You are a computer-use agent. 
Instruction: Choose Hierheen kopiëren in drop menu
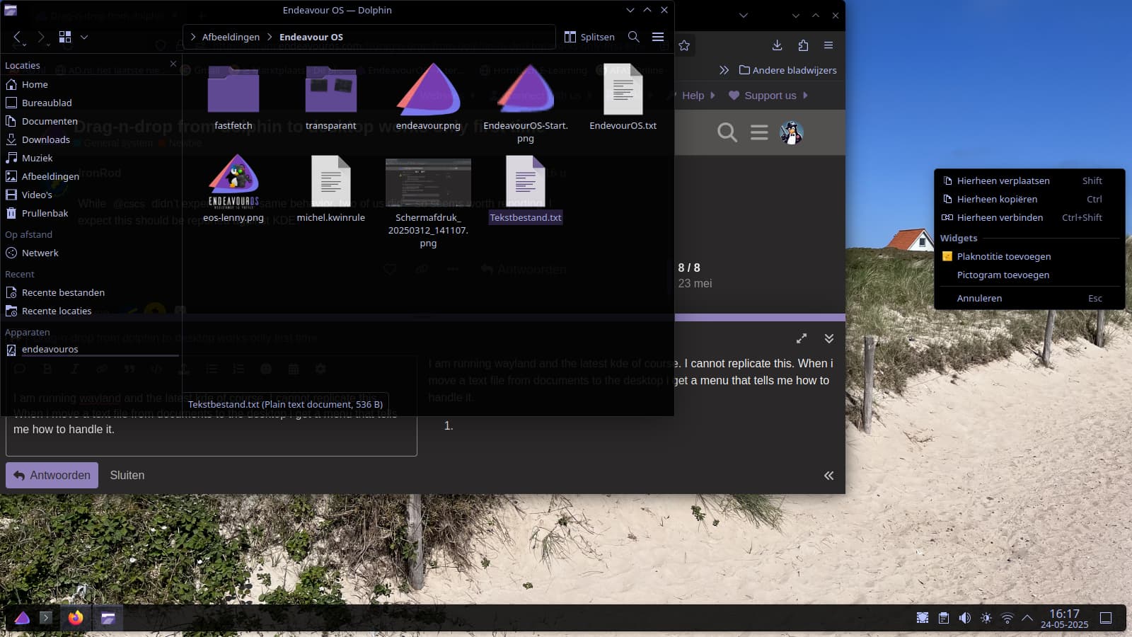pyautogui.click(x=1029, y=199)
